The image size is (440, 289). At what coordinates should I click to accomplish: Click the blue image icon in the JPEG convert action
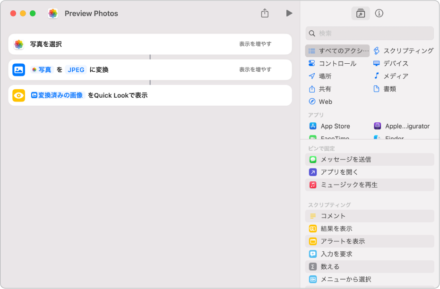point(19,69)
